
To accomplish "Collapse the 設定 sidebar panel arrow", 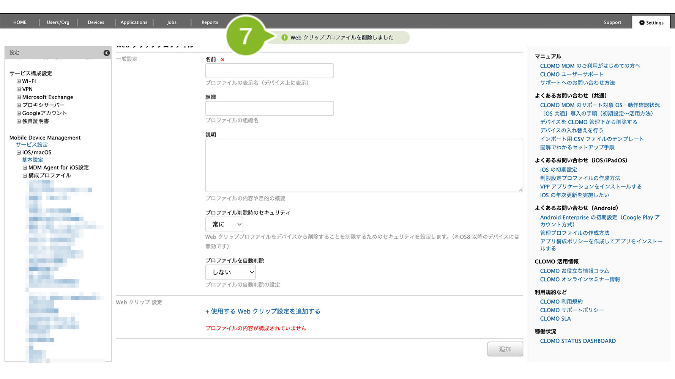I will [107, 53].
